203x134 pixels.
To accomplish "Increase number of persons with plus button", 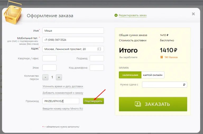I will tap(59, 77).
